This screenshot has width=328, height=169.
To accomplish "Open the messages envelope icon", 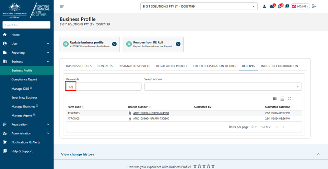I will 272,6.
